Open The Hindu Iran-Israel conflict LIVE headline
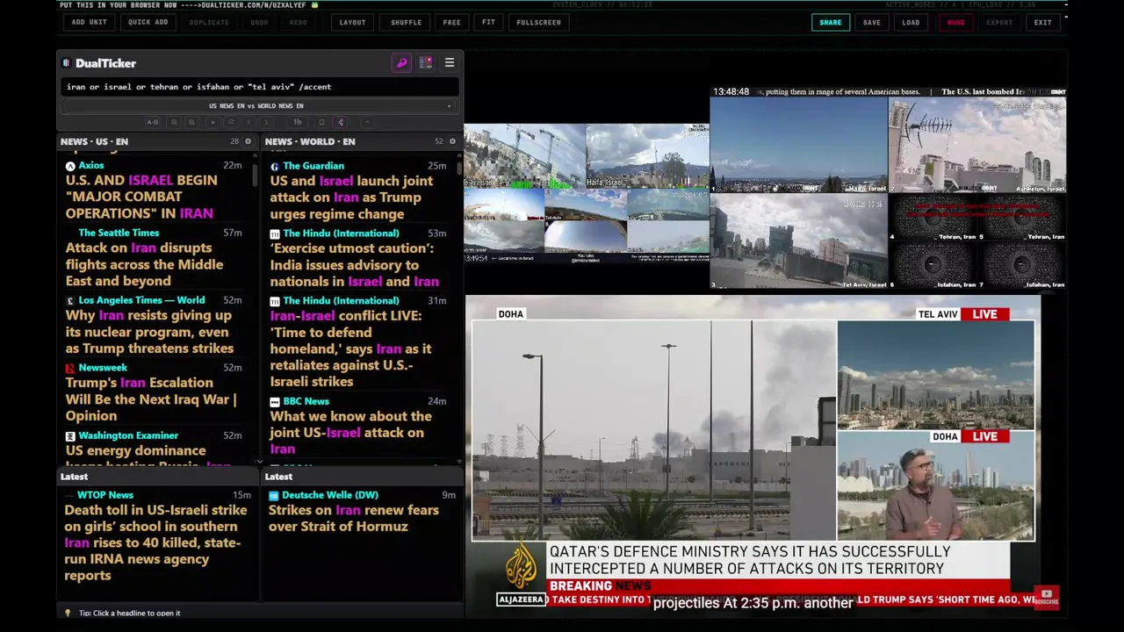Image resolution: width=1124 pixels, height=632 pixels. tap(350, 348)
